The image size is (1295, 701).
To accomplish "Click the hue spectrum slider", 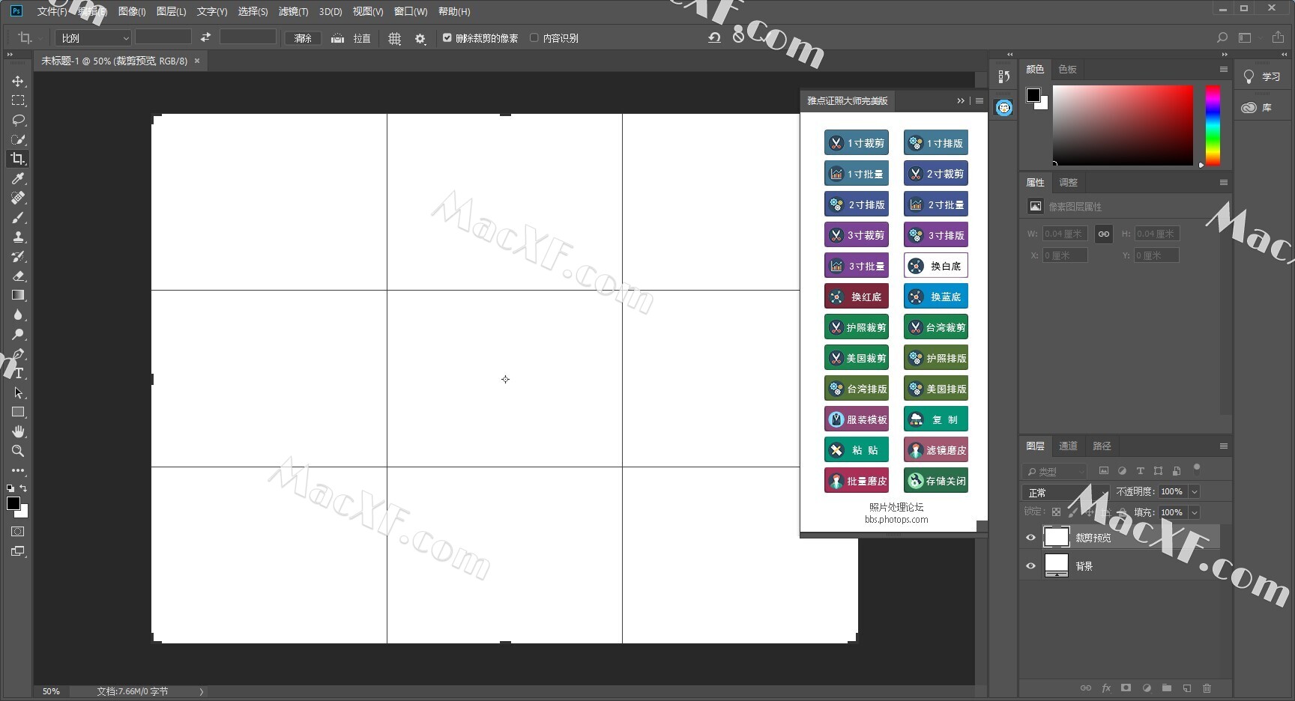I will [1213, 125].
